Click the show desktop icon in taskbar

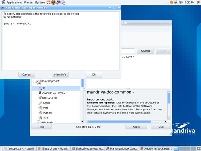199,148
